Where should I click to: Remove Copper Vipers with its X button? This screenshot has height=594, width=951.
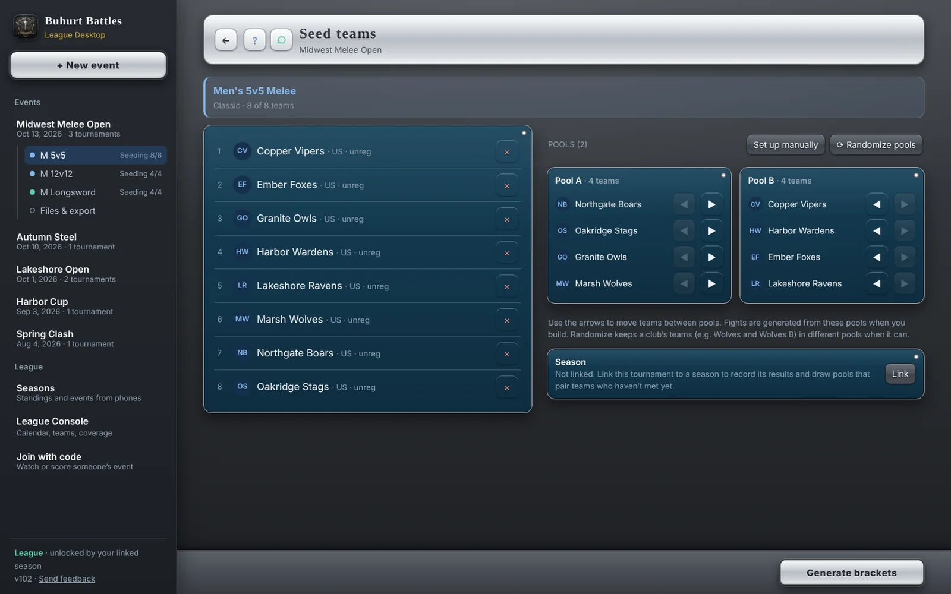(x=507, y=152)
